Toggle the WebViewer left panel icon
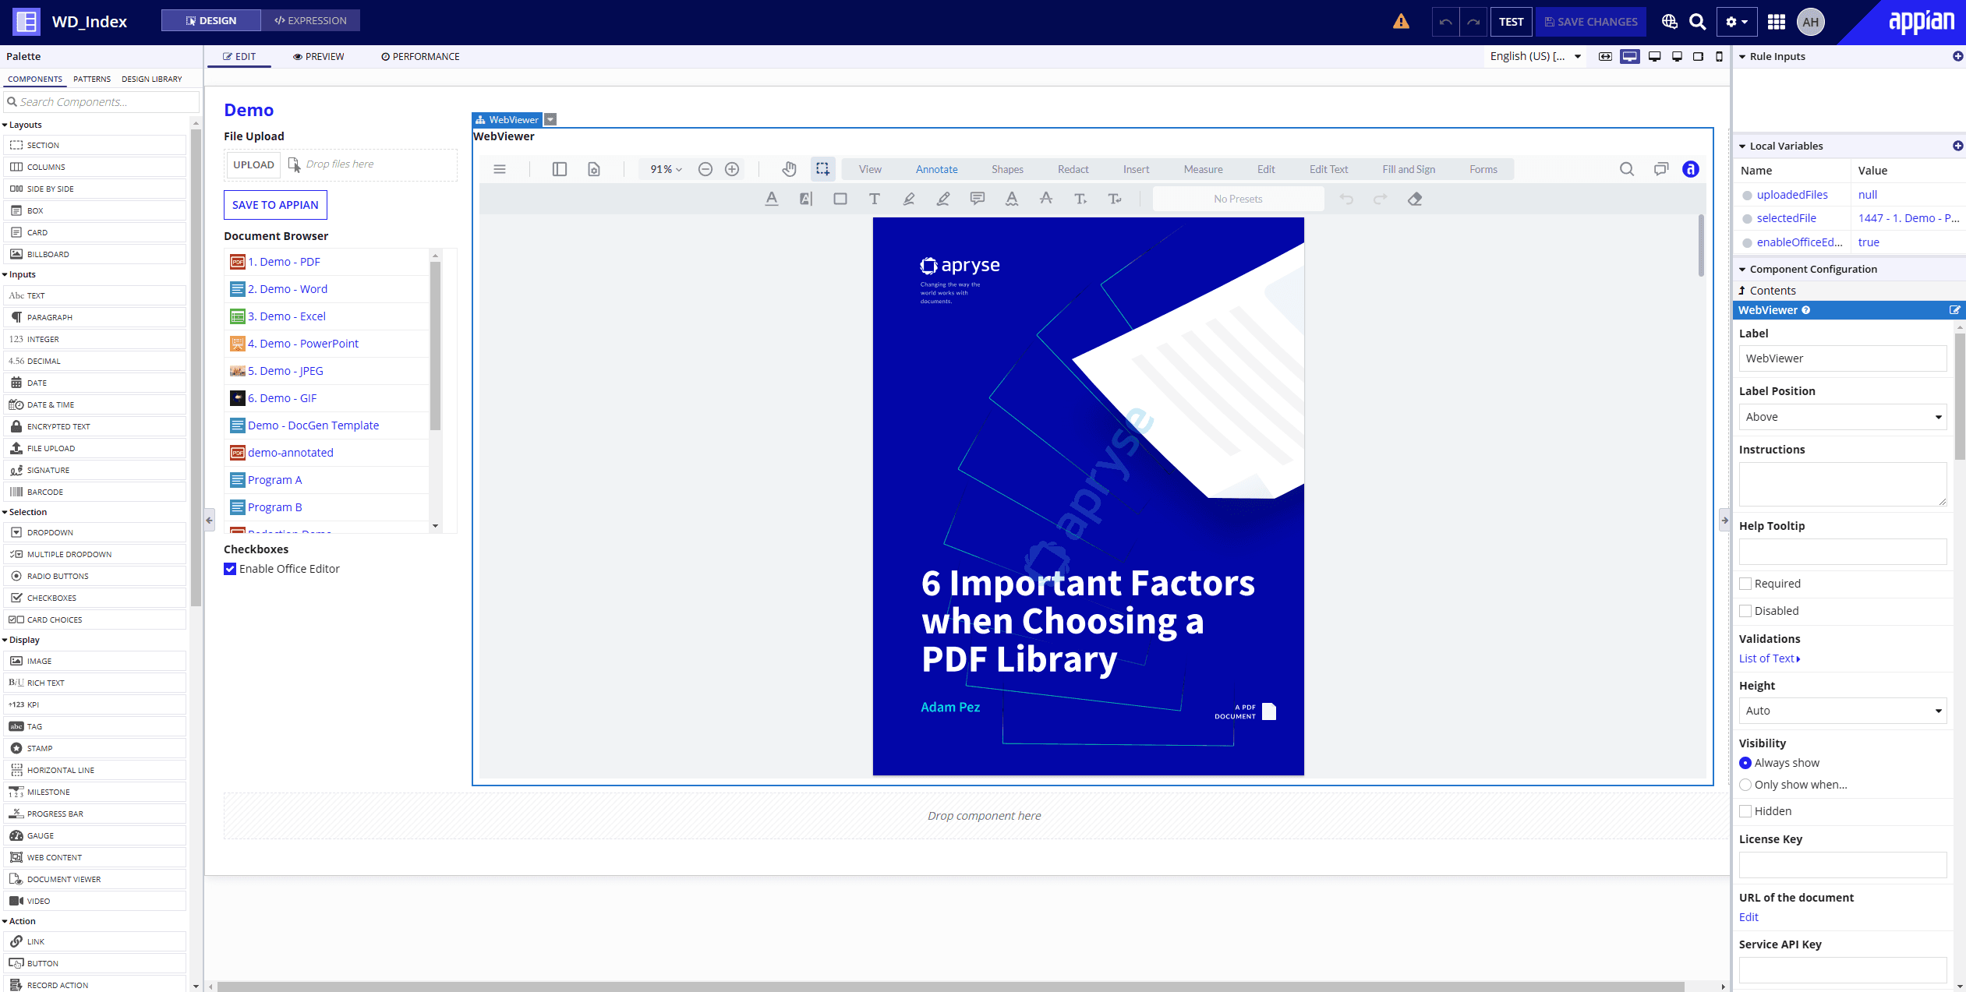This screenshot has width=1966, height=992. point(560,169)
